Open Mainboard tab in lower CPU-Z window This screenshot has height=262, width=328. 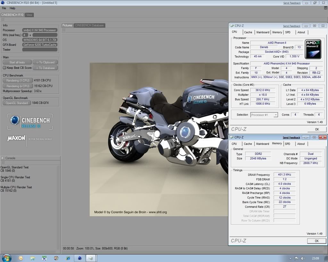coord(263,144)
